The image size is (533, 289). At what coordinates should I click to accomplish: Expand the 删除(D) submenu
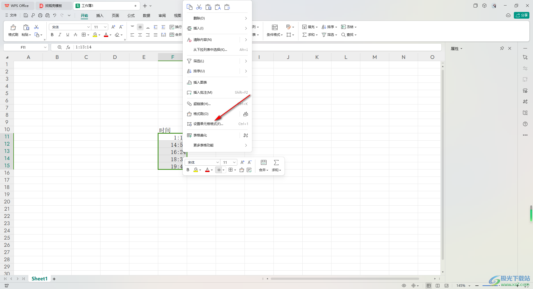pos(217,18)
